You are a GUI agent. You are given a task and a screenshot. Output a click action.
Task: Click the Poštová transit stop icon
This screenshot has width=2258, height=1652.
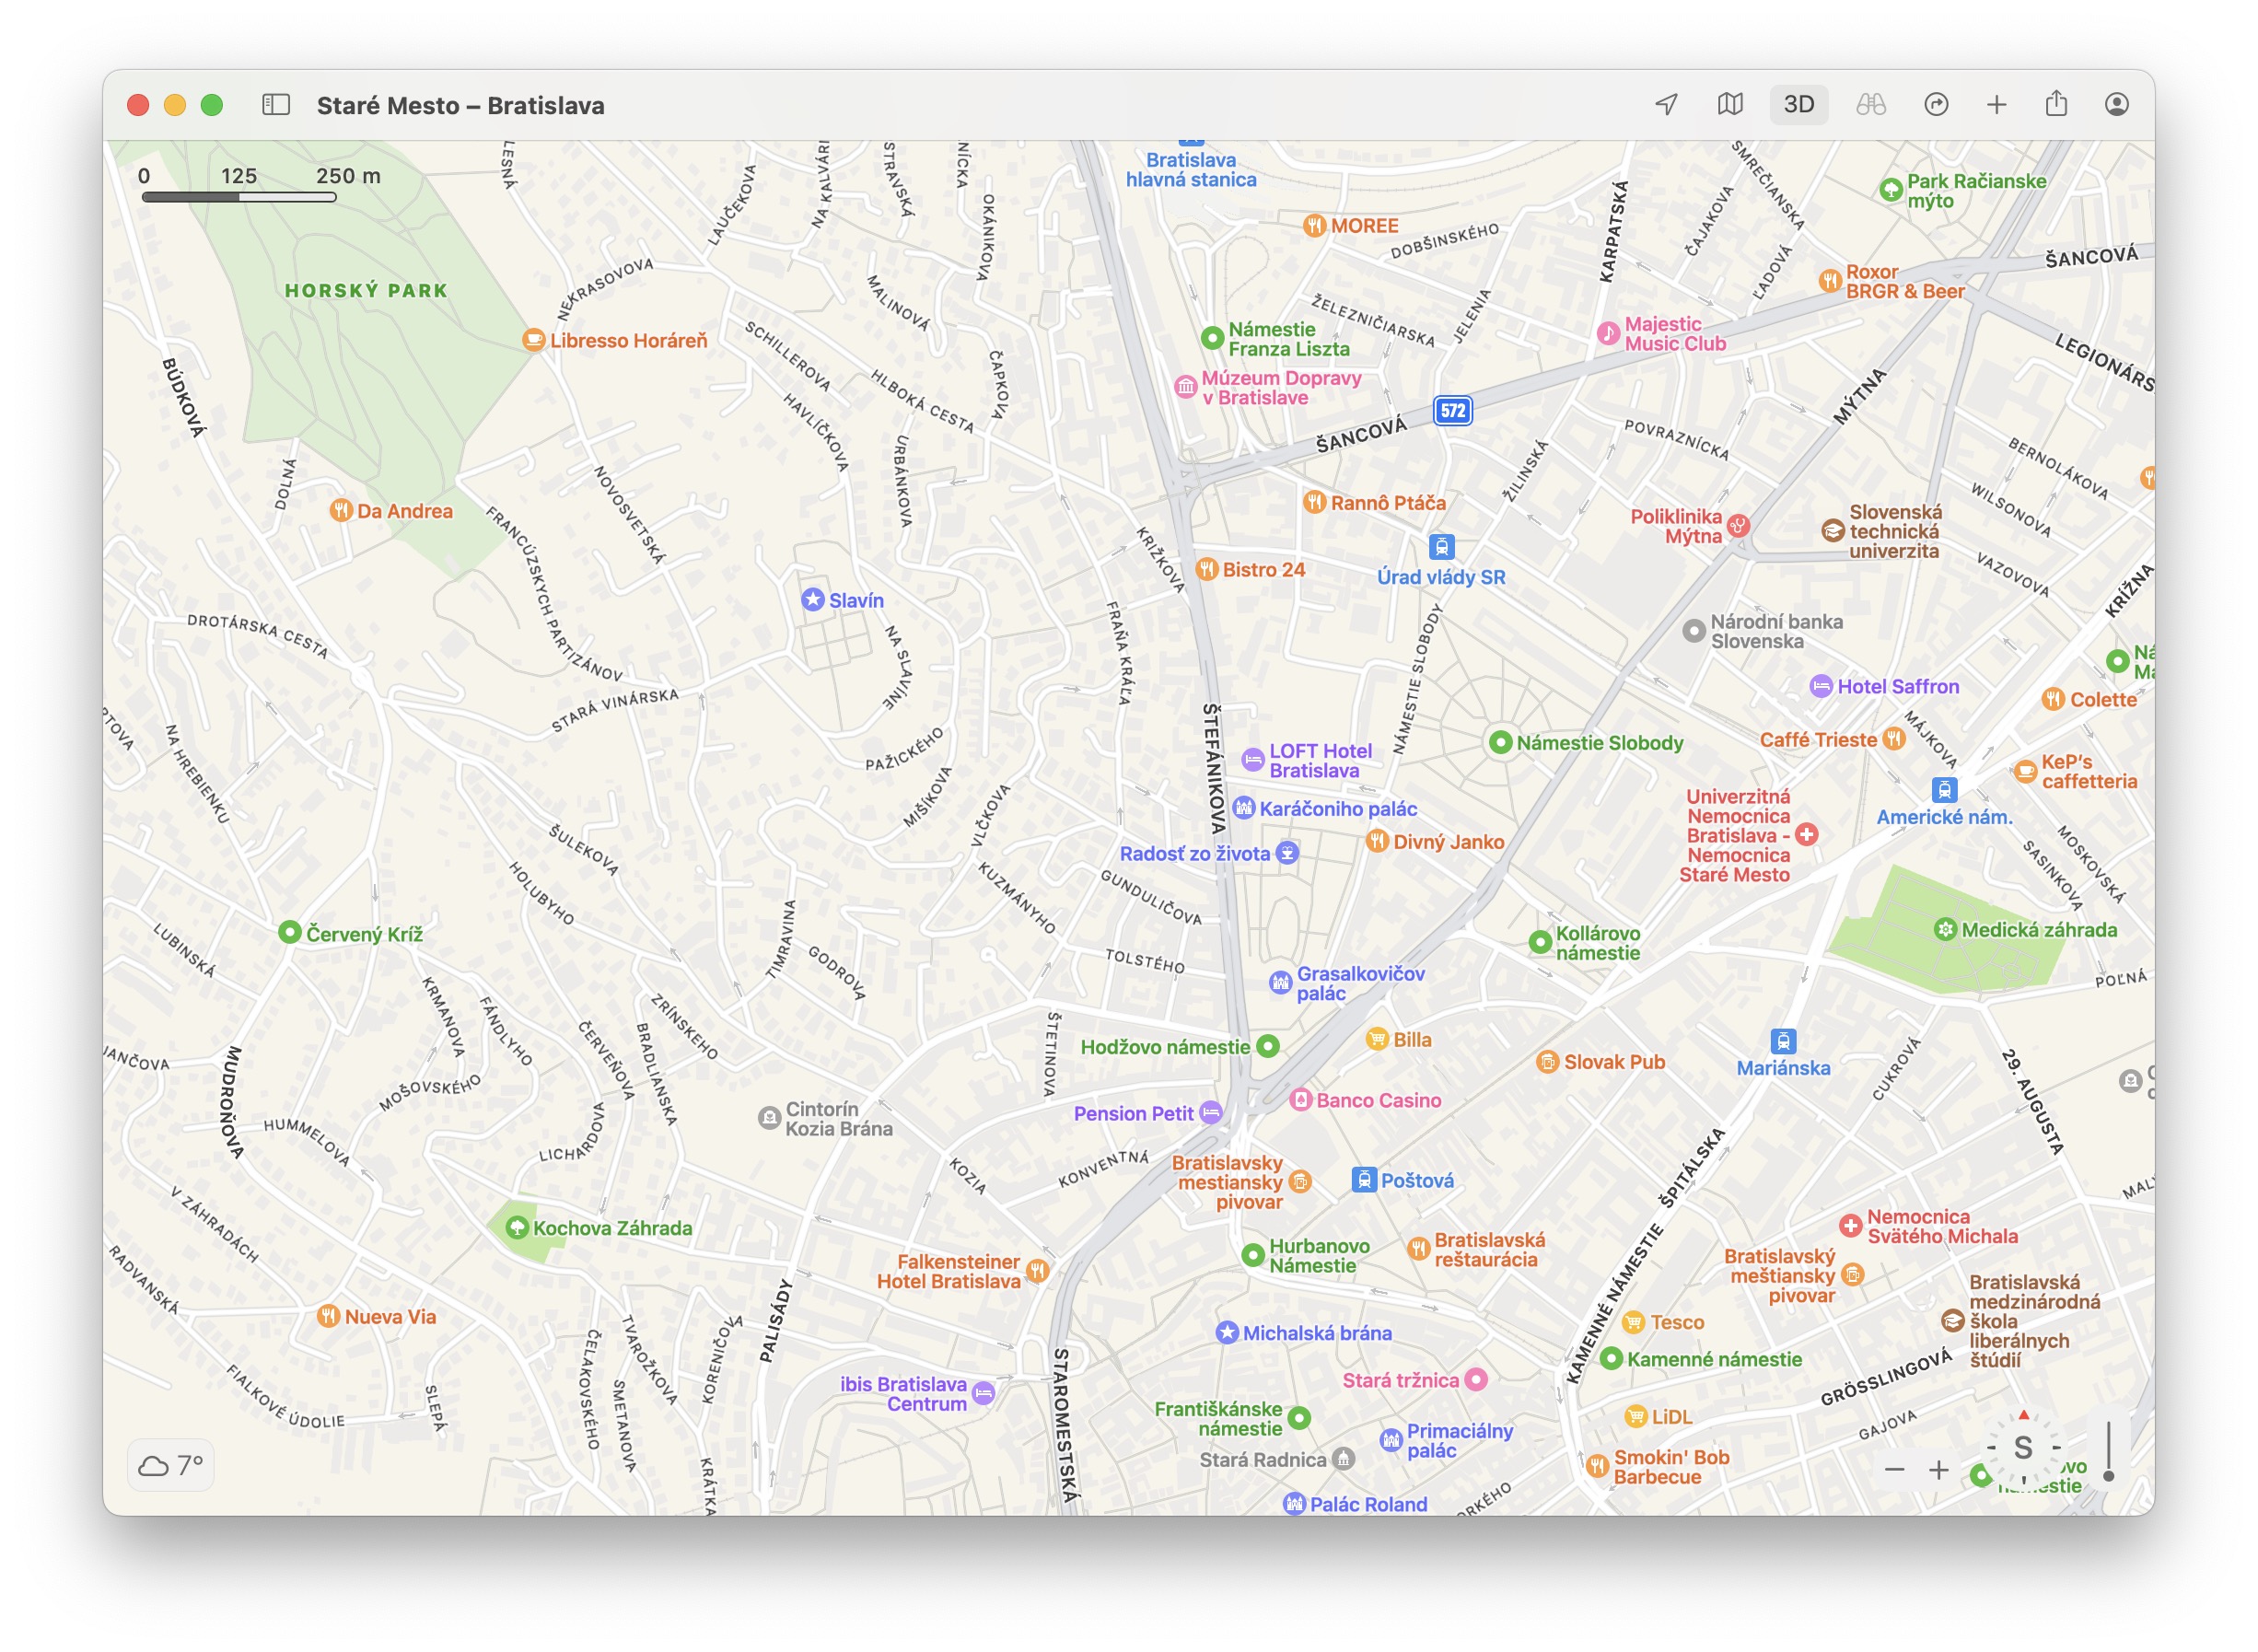(x=1364, y=1180)
